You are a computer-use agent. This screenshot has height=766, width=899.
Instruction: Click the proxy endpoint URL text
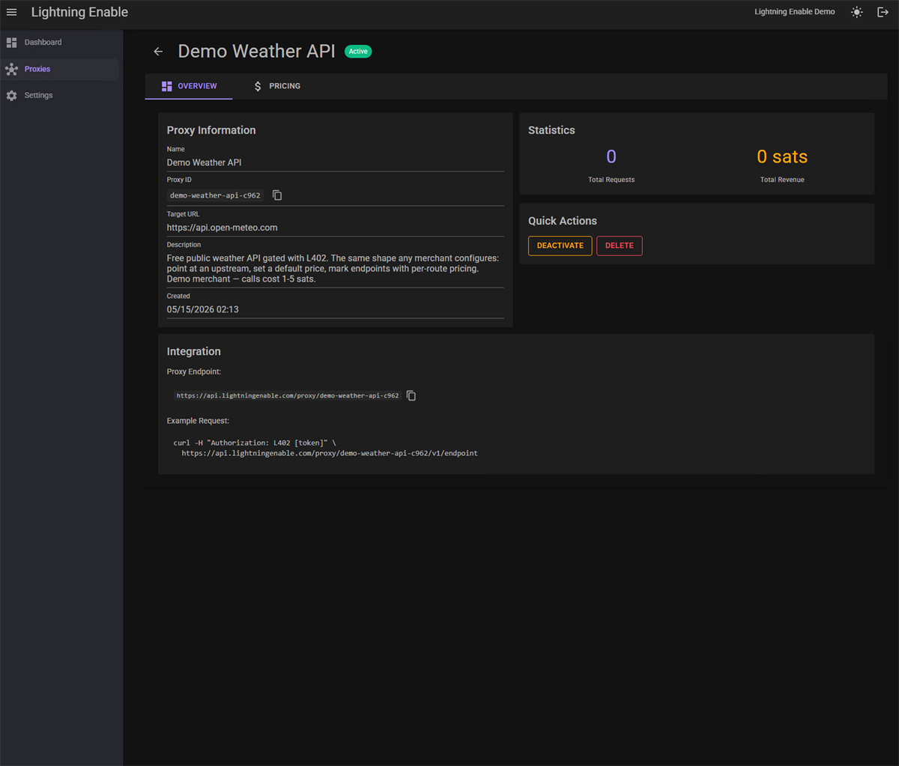[x=288, y=395]
